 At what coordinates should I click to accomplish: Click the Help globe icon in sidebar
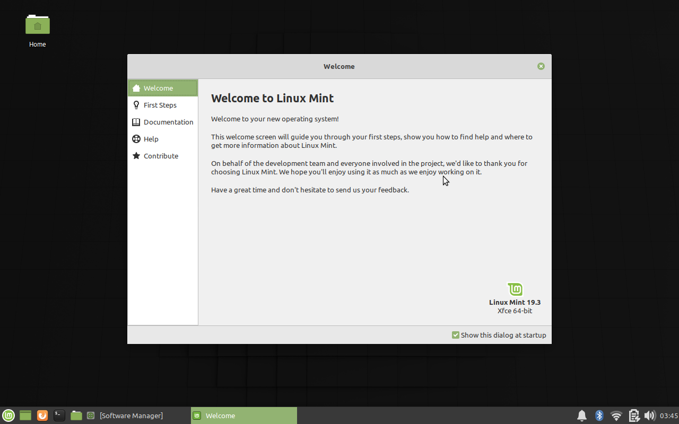tap(137, 139)
